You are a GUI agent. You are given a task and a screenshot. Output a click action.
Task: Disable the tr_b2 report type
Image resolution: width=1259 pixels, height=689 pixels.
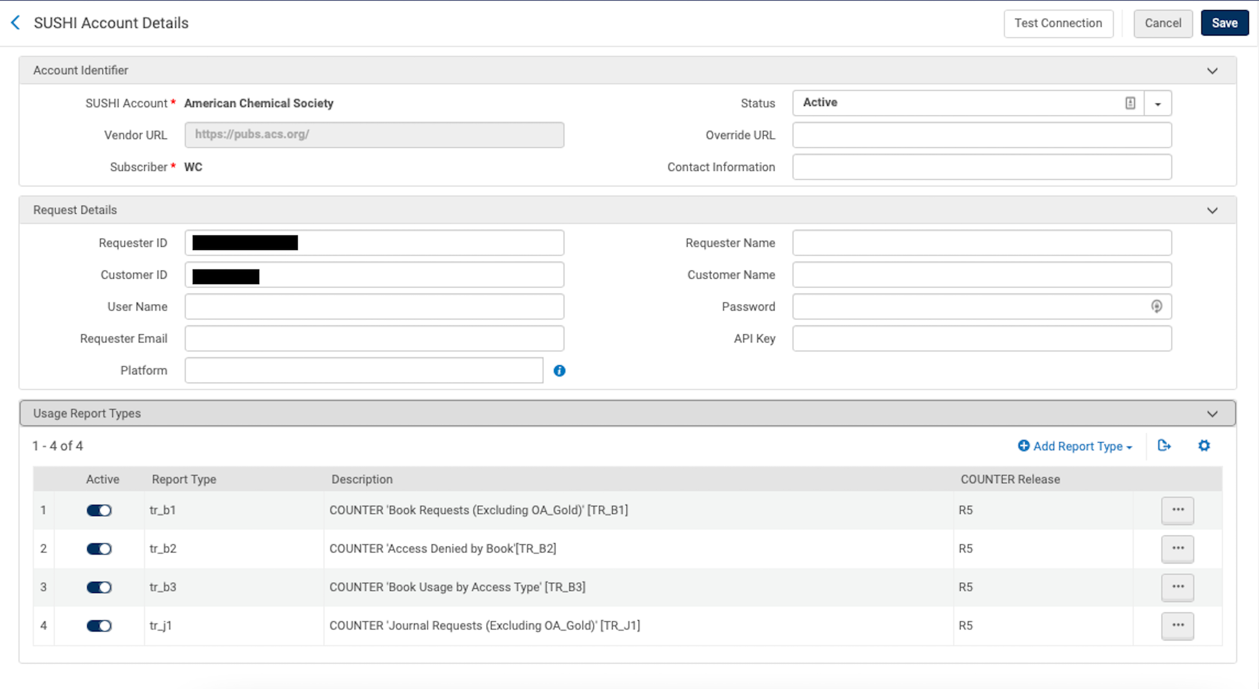tap(99, 549)
